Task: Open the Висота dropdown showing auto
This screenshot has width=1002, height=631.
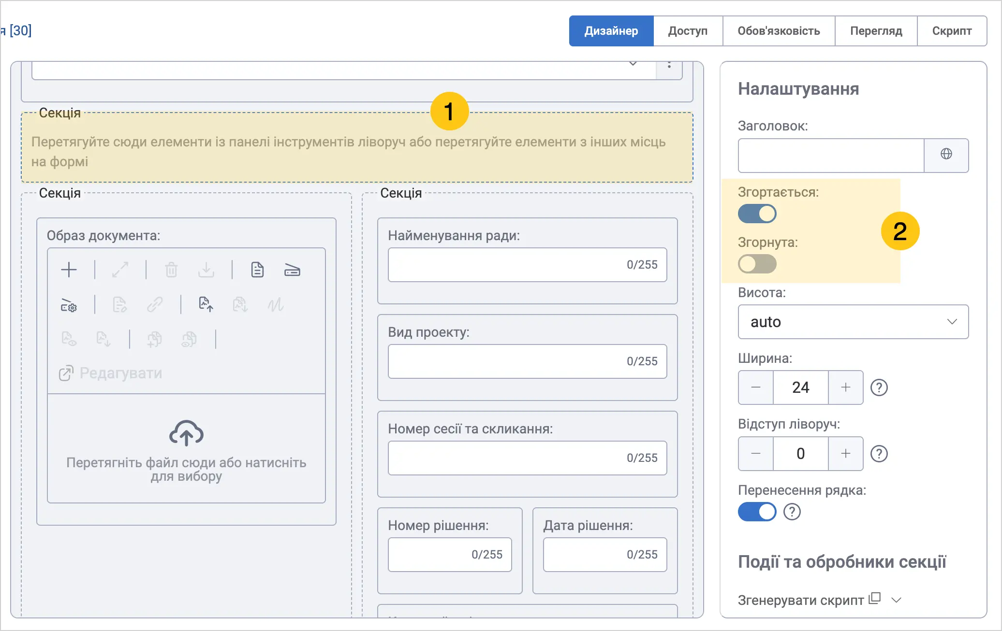Action: click(x=853, y=322)
